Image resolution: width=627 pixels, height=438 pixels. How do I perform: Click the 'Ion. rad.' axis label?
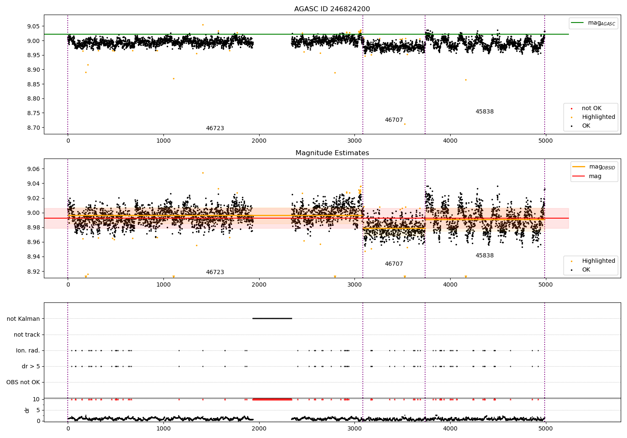tap(28, 350)
